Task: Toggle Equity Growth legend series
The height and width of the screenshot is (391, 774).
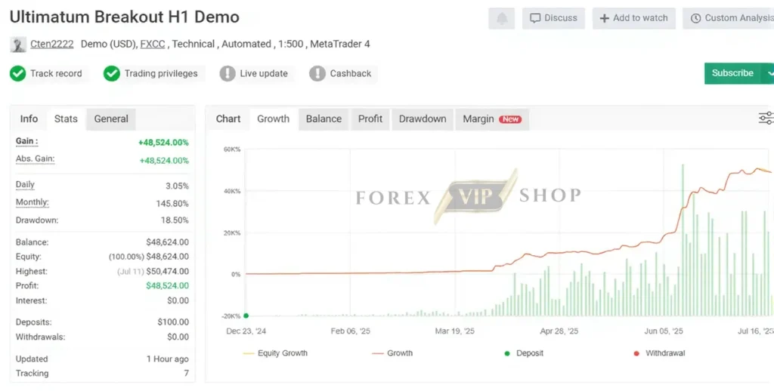Action: [275, 353]
